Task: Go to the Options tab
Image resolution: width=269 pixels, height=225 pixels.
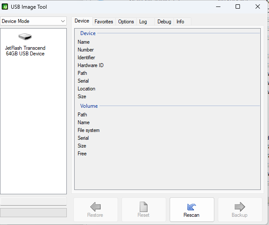Action: click(126, 22)
